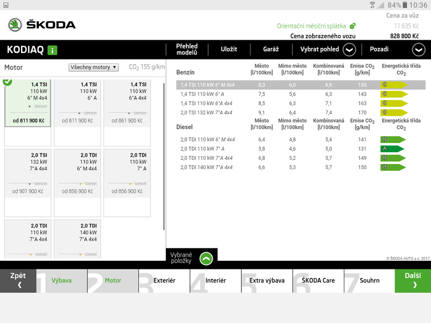Click the Zpět back button
431x323 pixels.
[x=18, y=281]
